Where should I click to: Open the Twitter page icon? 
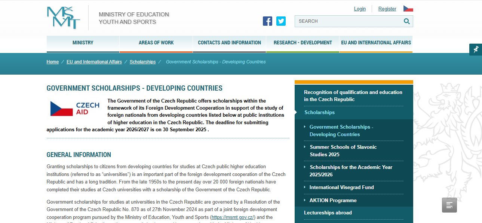pyautogui.click(x=281, y=21)
